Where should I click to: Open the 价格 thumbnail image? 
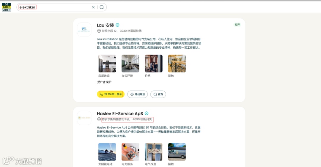tap(154, 64)
